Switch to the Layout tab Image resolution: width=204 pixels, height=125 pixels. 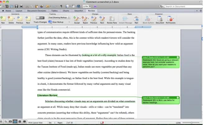click(x=19, y=11)
